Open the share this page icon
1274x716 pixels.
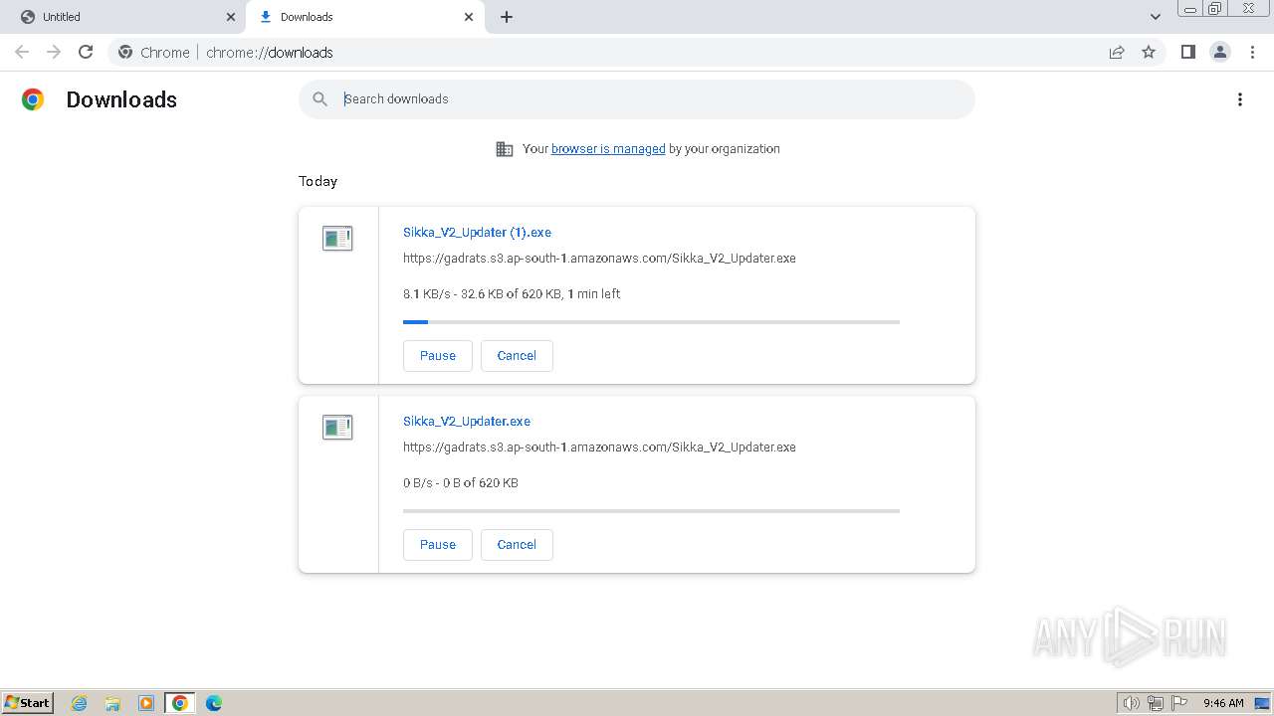tap(1117, 52)
